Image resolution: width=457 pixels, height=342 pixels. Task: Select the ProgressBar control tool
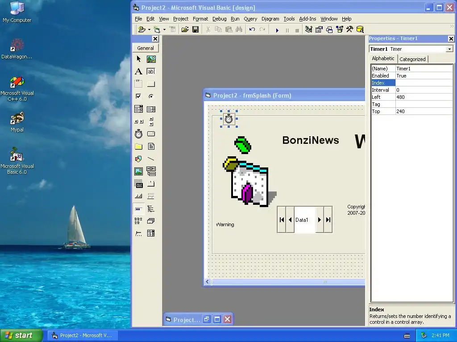139,208
